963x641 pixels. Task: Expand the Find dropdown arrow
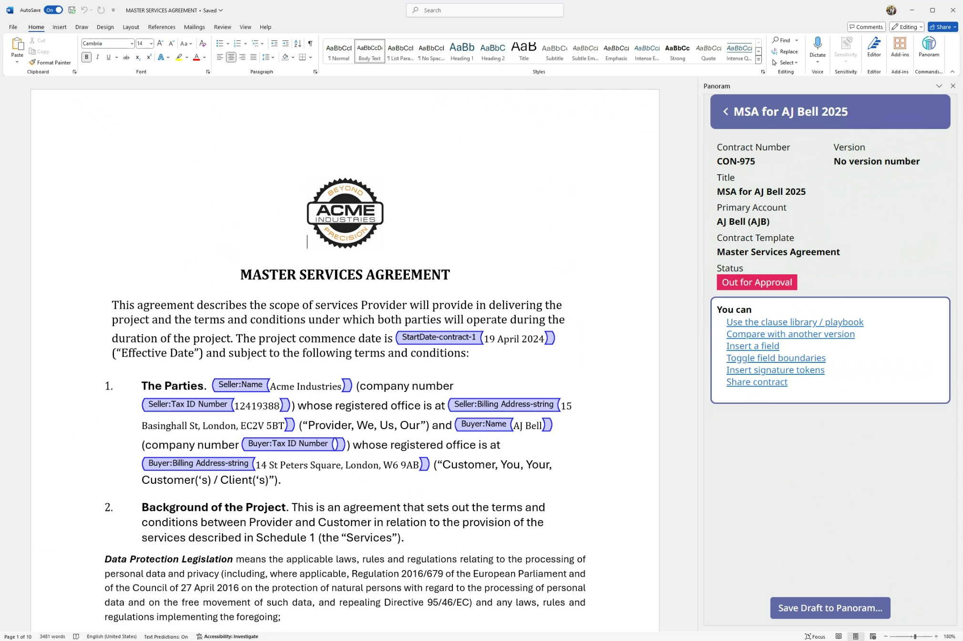(797, 40)
